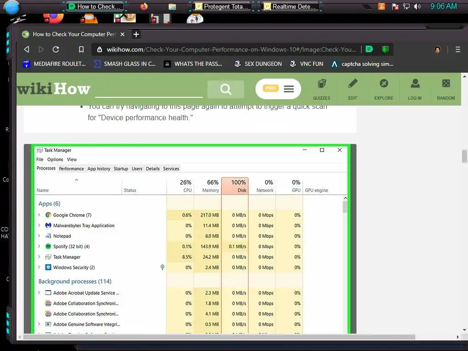Viewport: 468px width, 351px height.
Task: Click the orange tray icon
Action: (x=382, y=6)
